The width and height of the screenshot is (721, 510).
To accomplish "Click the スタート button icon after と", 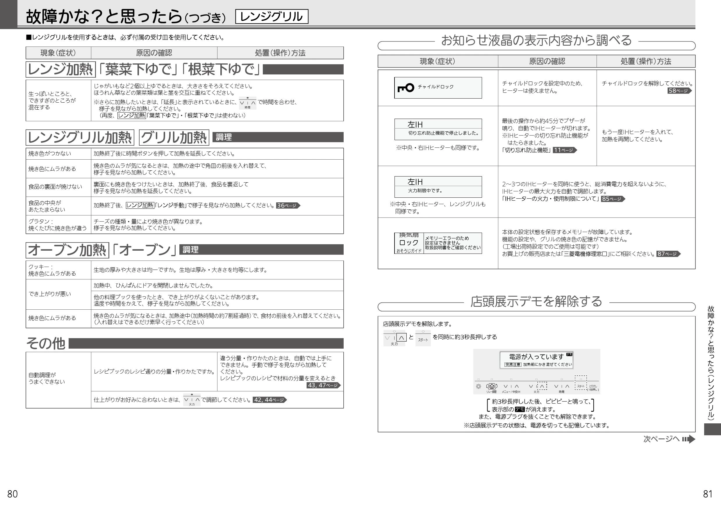I will pyautogui.click(x=423, y=338).
